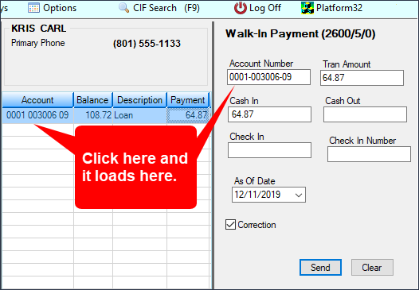Click the Send button
This screenshot has height=290, width=419.
[x=320, y=267]
